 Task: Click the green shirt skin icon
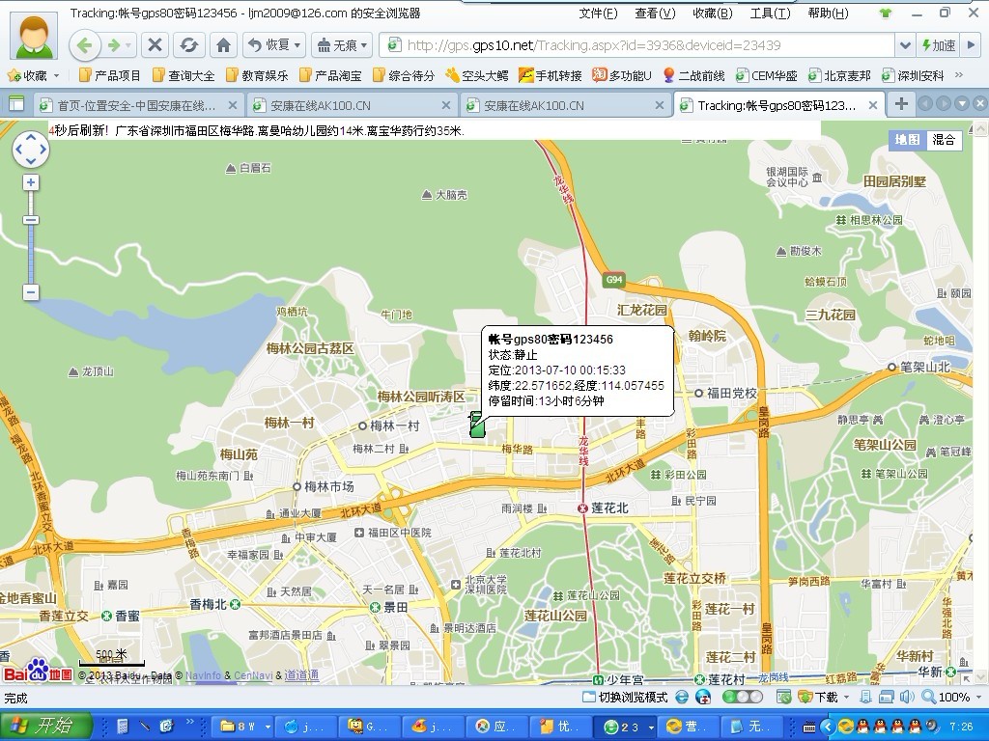click(x=886, y=14)
